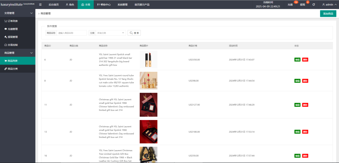The width and height of the screenshot is (339, 163).
Task: Open the 系统管理 top menu
Action: [122, 5]
